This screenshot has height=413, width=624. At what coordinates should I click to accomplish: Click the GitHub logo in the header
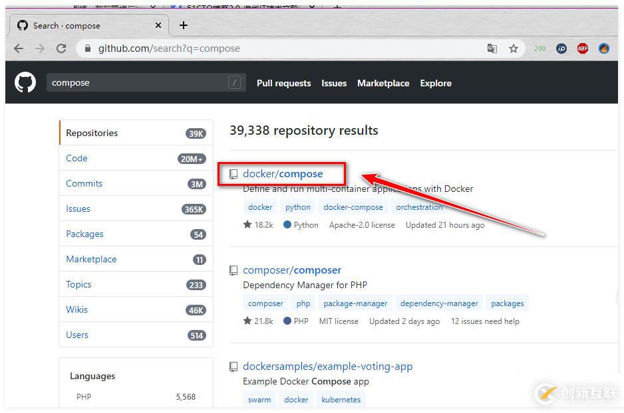click(25, 82)
